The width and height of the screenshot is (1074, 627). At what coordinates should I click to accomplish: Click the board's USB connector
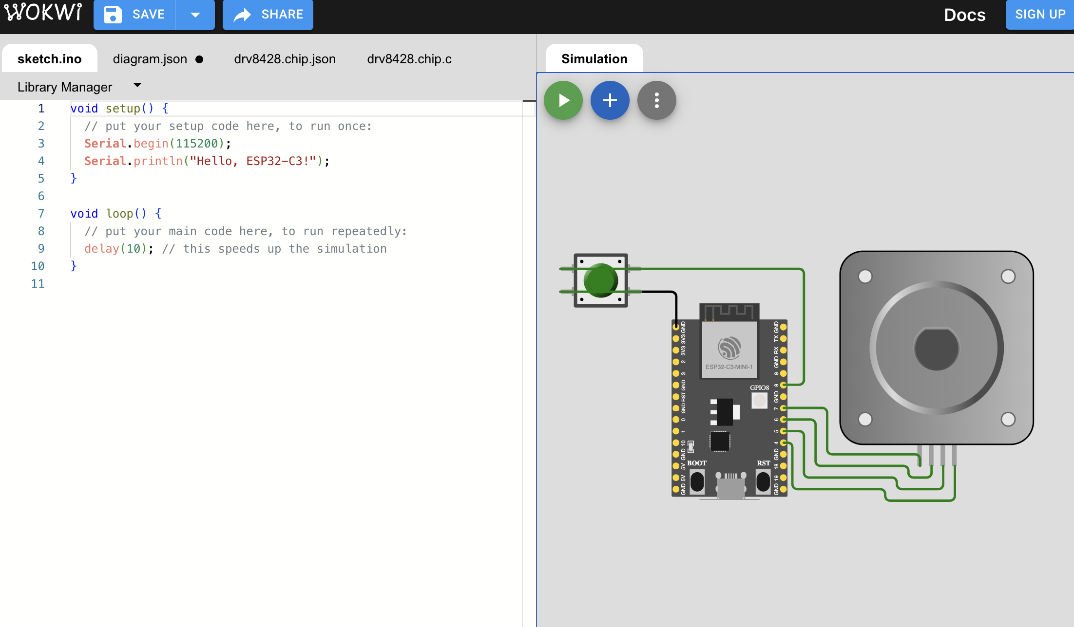[x=730, y=486]
